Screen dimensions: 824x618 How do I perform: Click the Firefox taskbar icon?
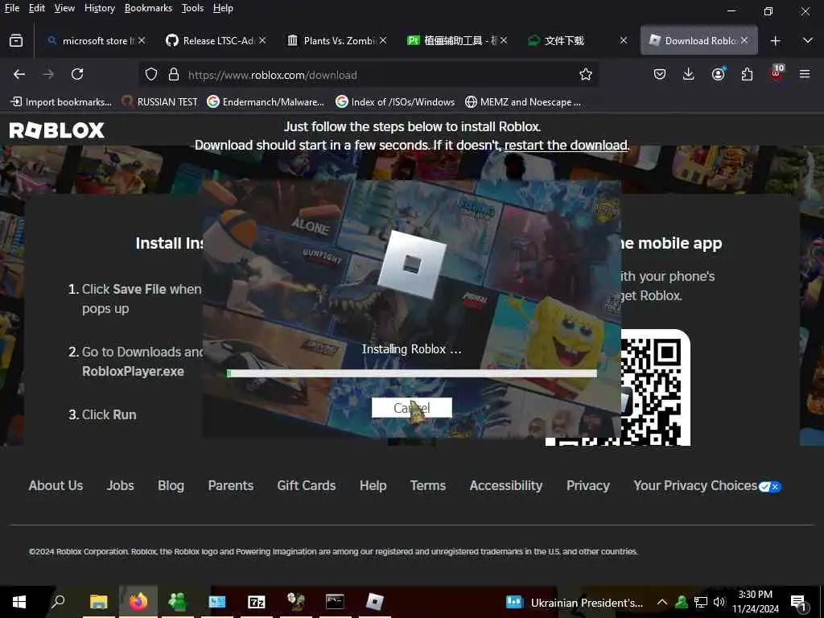coord(138,602)
